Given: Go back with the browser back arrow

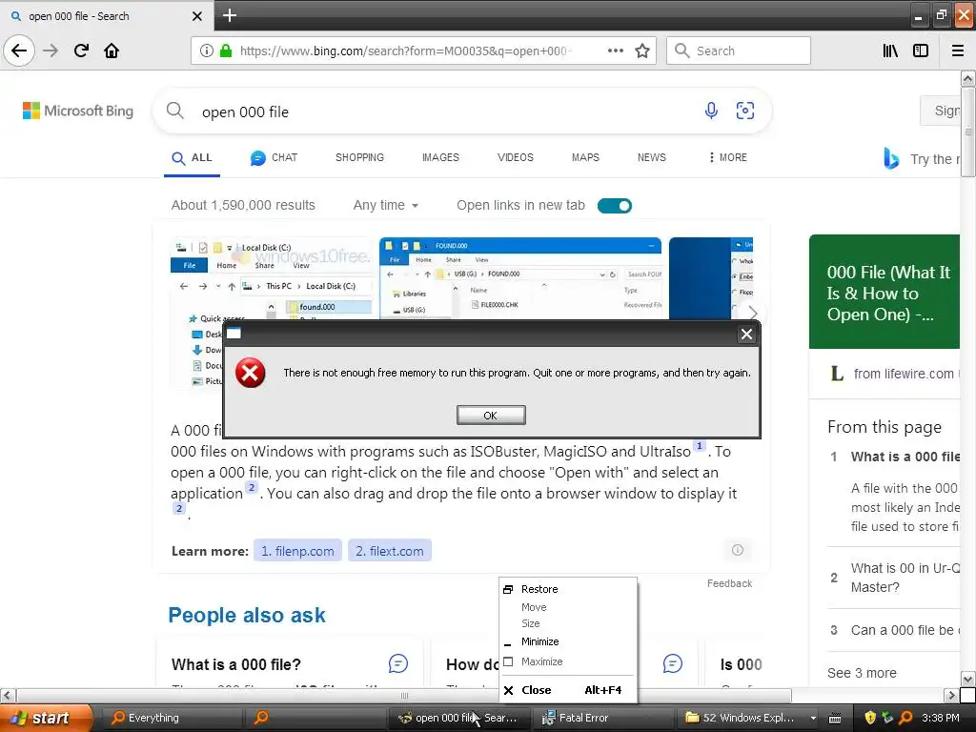Looking at the screenshot, I should click(19, 51).
